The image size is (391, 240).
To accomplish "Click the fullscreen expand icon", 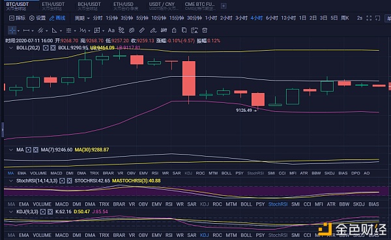I will pos(369,18).
